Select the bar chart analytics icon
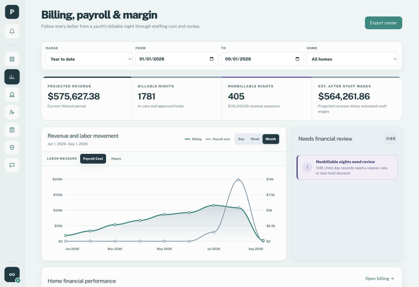419x287 pixels. [x=12, y=77]
